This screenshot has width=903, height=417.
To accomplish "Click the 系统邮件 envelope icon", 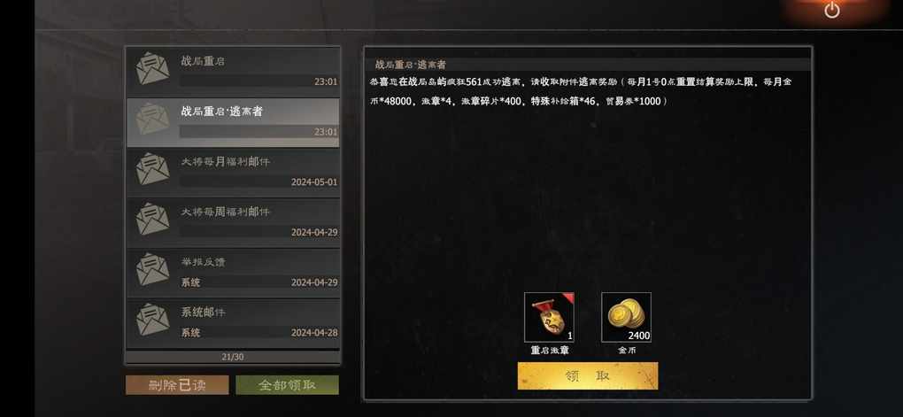I will [152, 319].
